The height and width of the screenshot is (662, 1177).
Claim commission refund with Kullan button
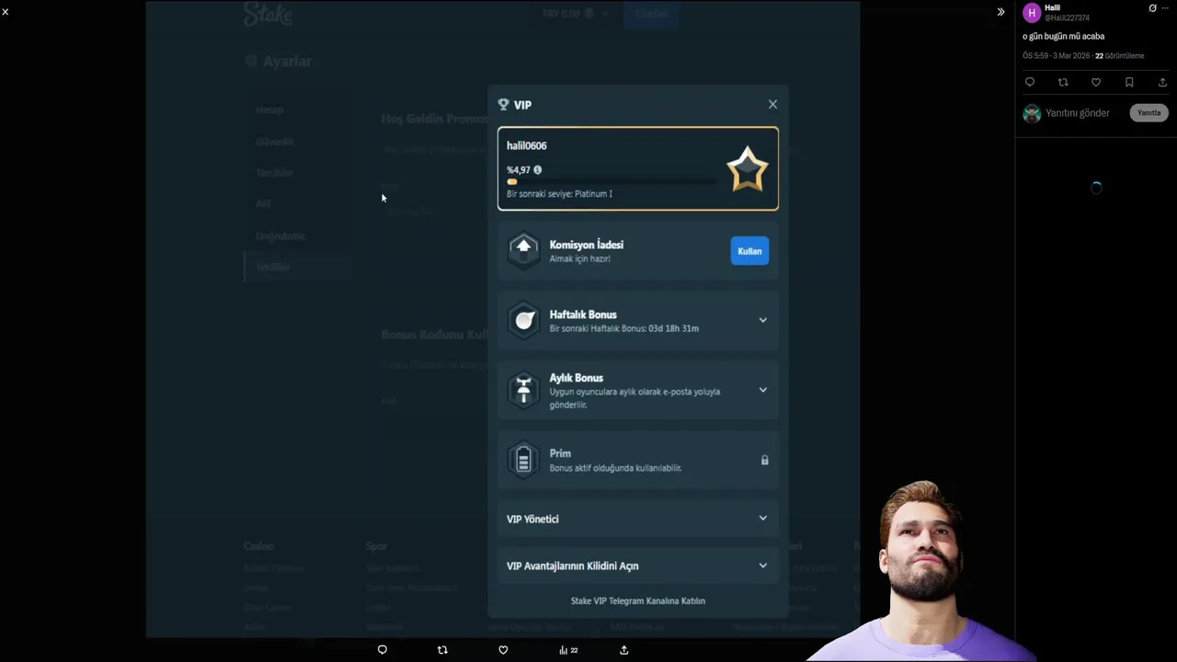click(749, 251)
